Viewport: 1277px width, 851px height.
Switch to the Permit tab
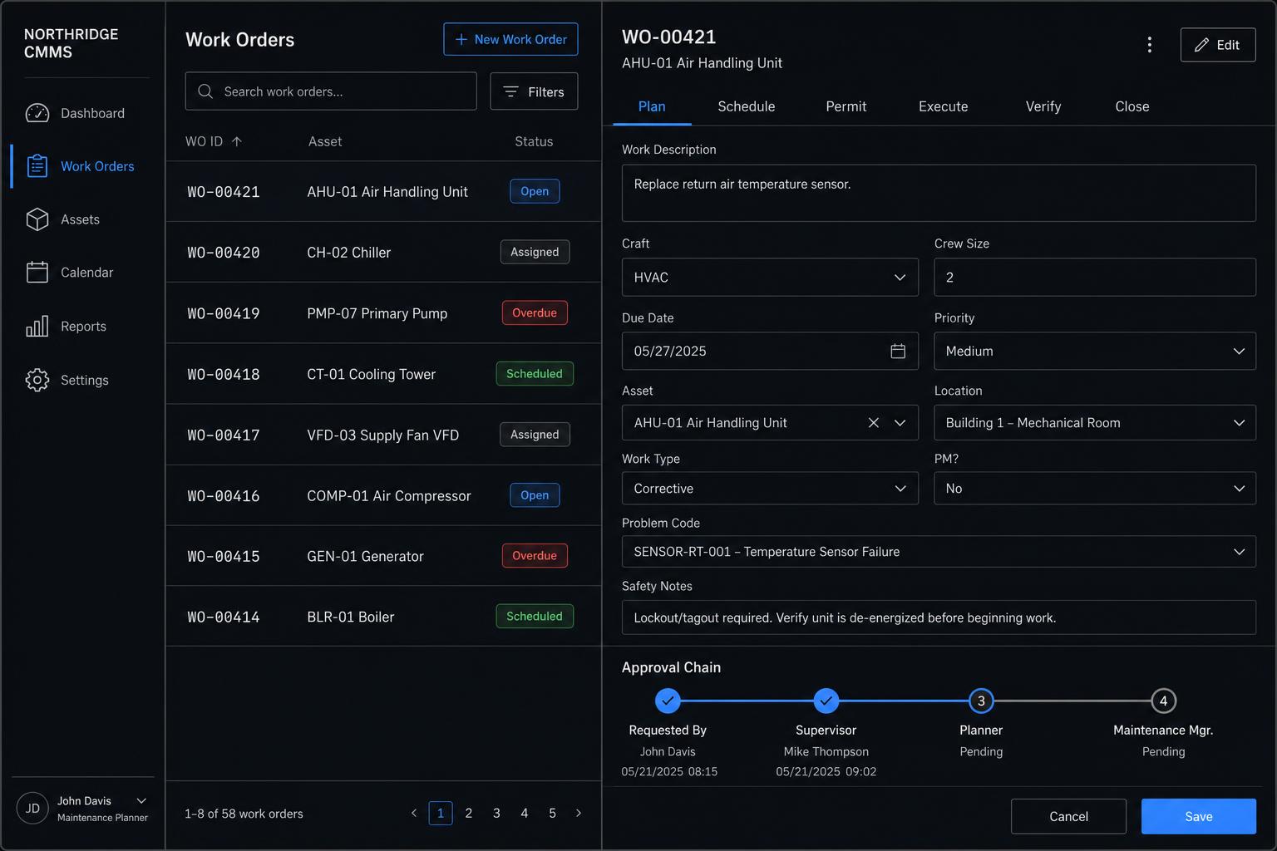click(x=846, y=106)
